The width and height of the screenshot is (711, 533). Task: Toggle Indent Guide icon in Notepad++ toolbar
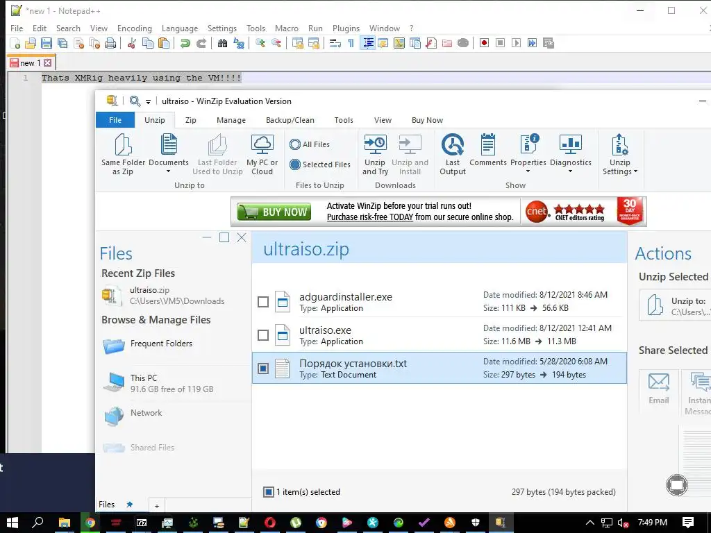tap(368, 43)
